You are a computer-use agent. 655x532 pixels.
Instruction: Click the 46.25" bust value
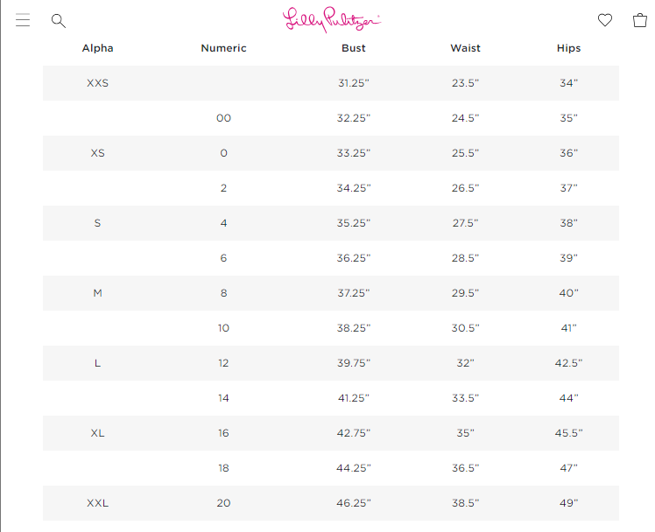(x=354, y=503)
